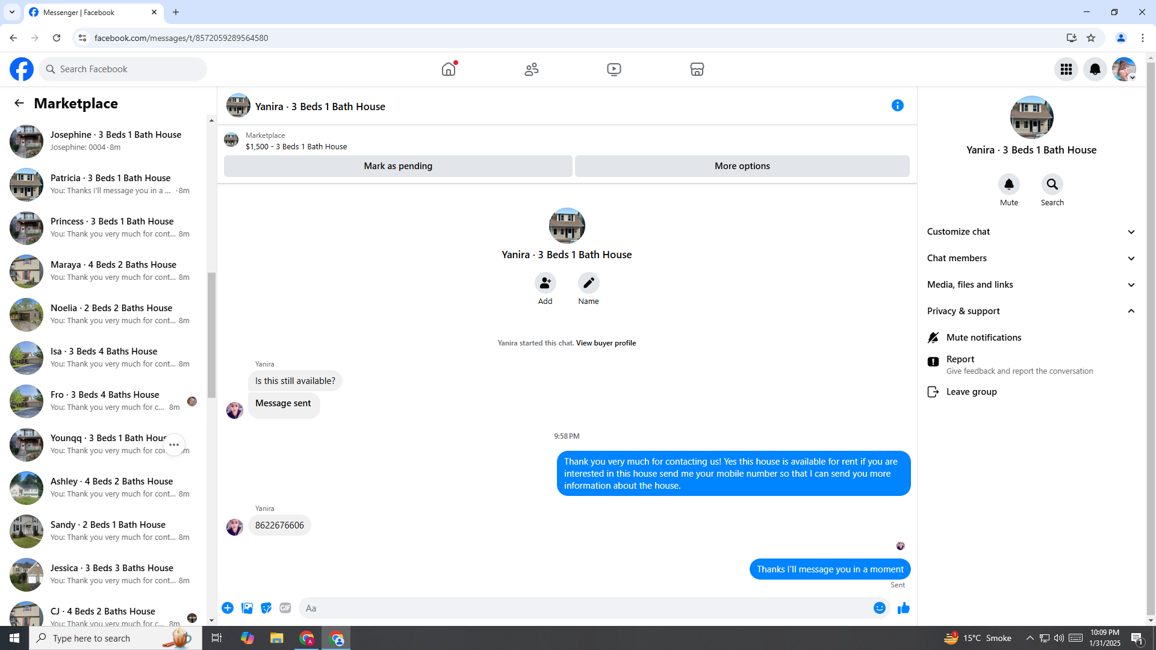Open the Friends icon in top navigation

(x=532, y=69)
